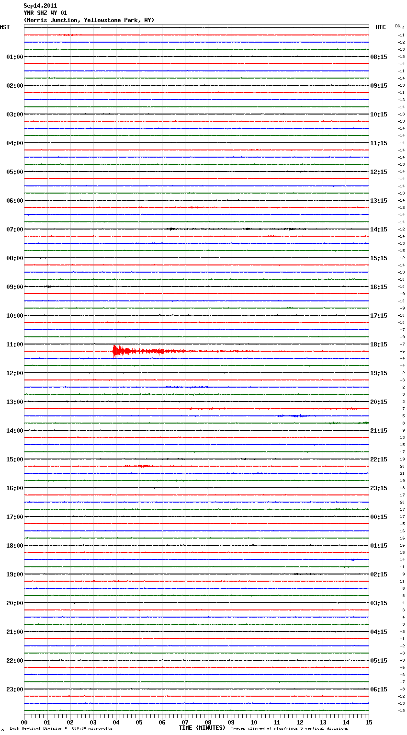Click the 19:15 UTC time label
The image size is (407, 735).
[x=379, y=373]
